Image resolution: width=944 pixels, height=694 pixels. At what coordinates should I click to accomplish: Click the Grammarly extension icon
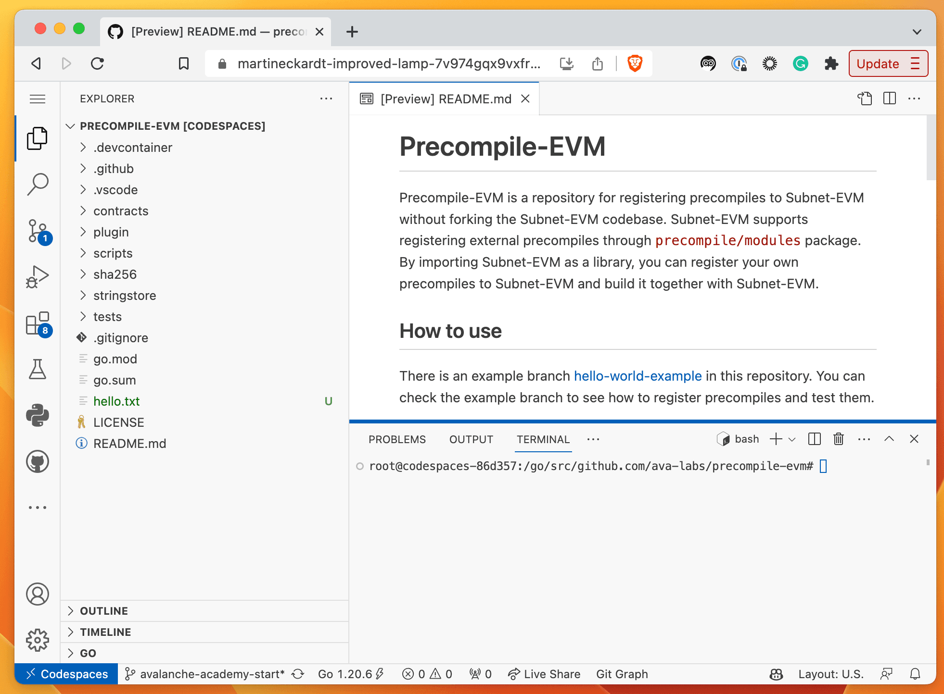click(x=801, y=63)
